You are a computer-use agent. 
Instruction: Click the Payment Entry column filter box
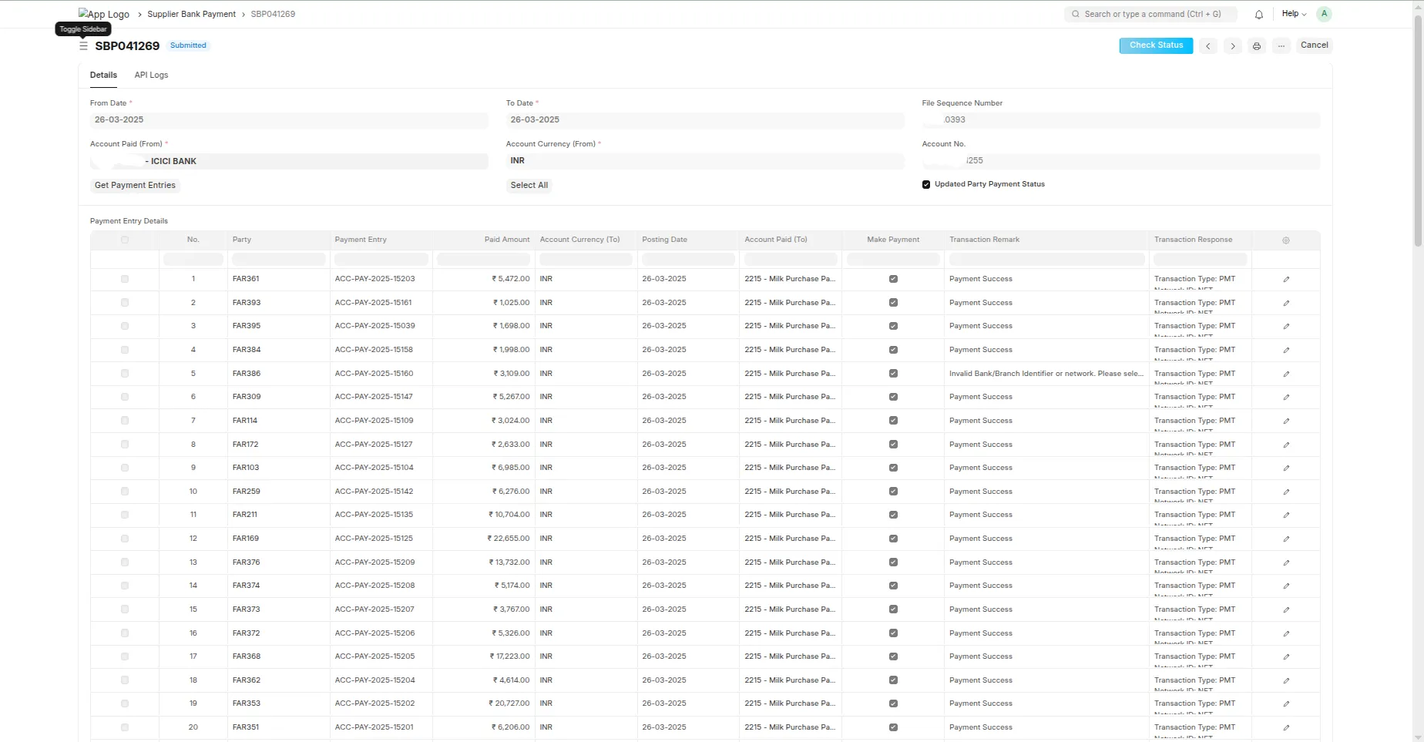point(381,260)
